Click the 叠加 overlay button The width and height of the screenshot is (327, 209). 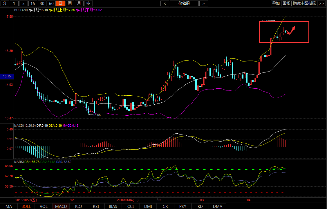pyautogui.click(x=276, y=3)
